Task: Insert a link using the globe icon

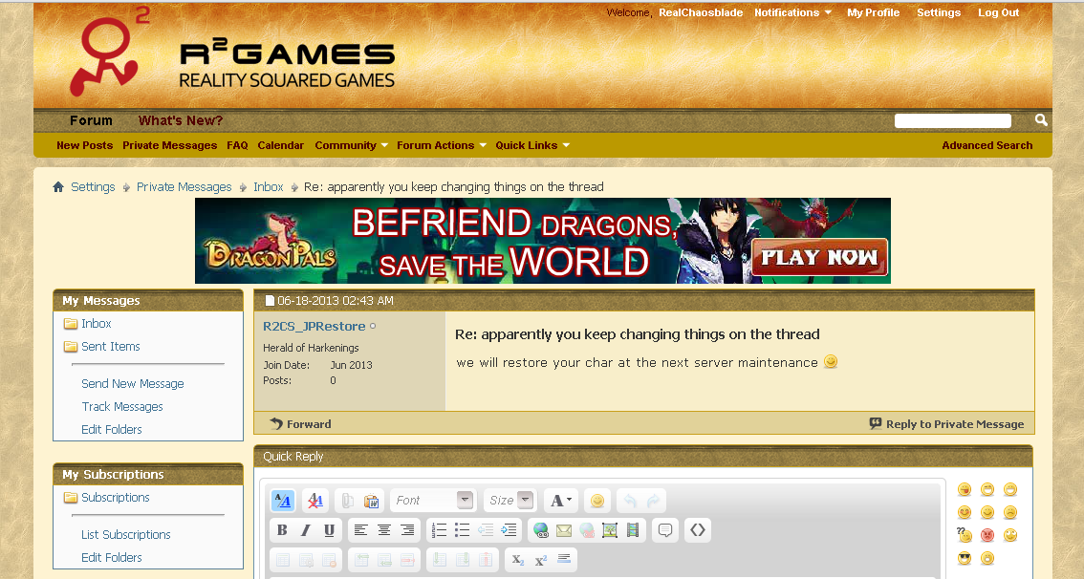Action: (x=541, y=530)
